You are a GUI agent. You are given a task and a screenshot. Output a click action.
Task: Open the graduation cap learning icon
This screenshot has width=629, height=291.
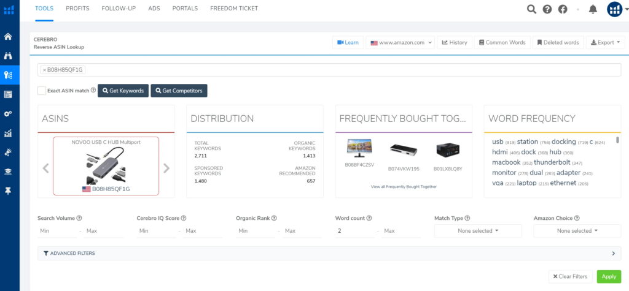[x=8, y=172]
